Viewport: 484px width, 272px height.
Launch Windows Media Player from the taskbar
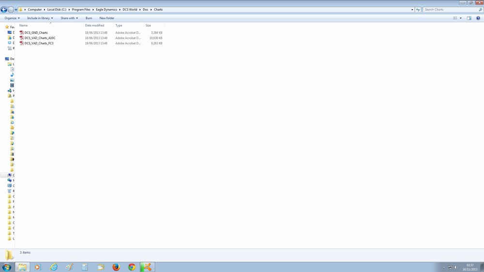pyautogui.click(x=38, y=267)
